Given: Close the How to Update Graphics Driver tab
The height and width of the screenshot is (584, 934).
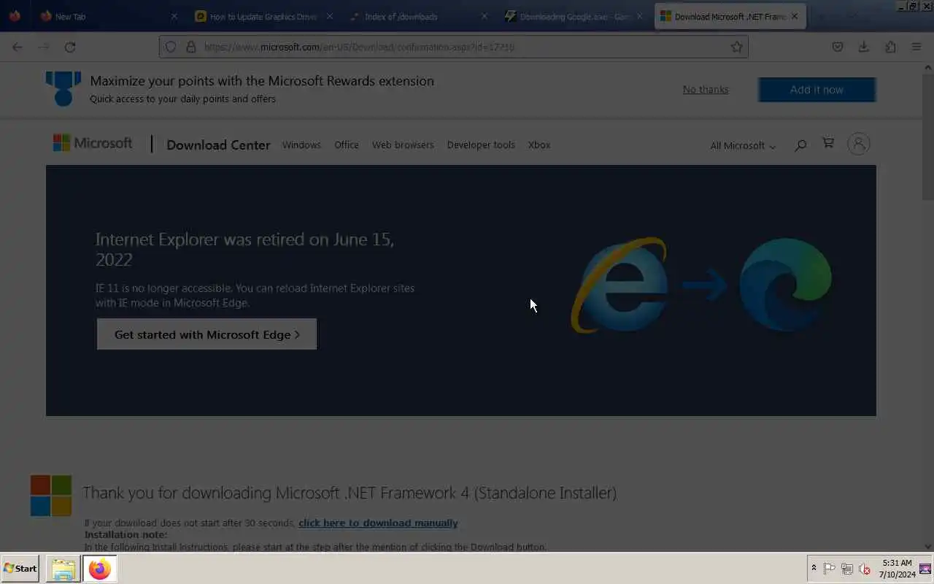Looking at the screenshot, I should 329,16.
